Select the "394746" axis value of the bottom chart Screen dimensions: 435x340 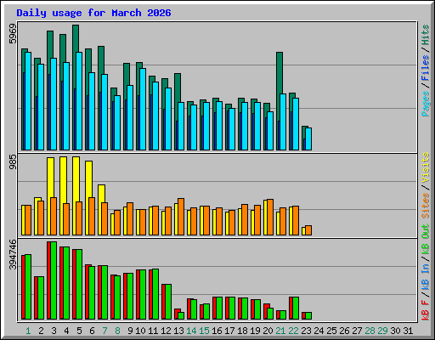pyautogui.click(x=13, y=255)
